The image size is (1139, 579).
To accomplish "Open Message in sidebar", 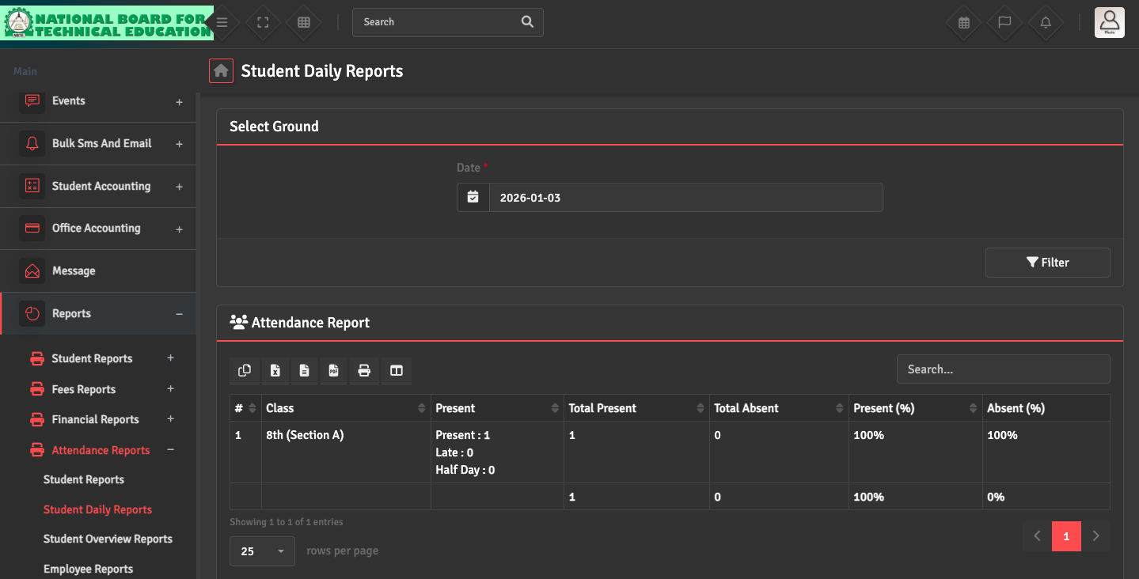I will point(74,271).
